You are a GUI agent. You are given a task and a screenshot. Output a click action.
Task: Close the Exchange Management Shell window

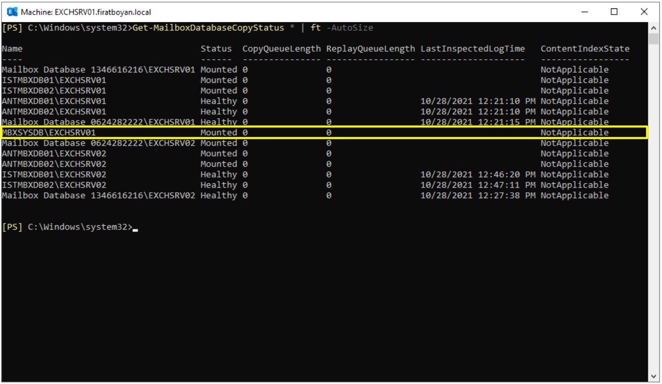tap(644, 12)
